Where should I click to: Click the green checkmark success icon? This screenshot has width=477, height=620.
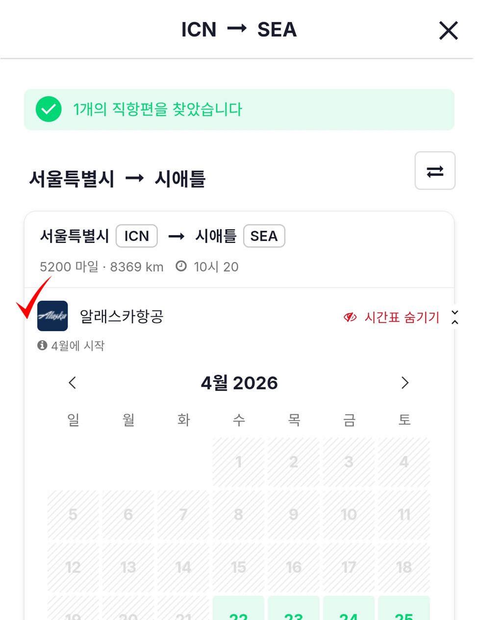point(49,109)
